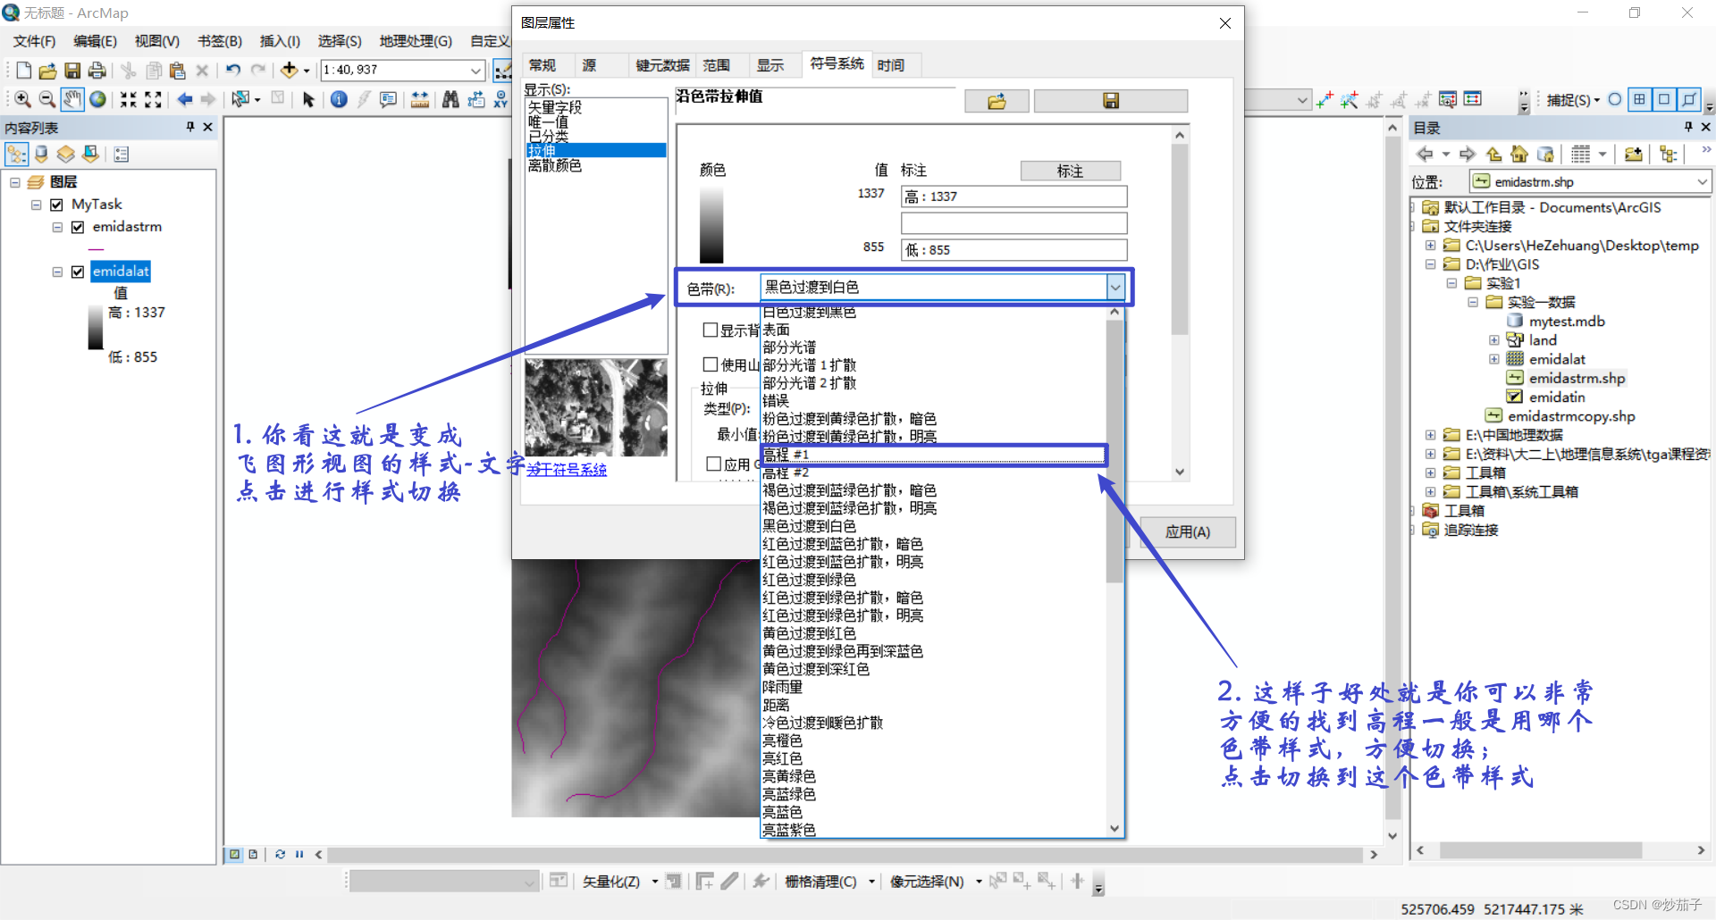Switch table of contents to List By Visibility
Image resolution: width=1716 pixels, height=920 pixels.
66,155
